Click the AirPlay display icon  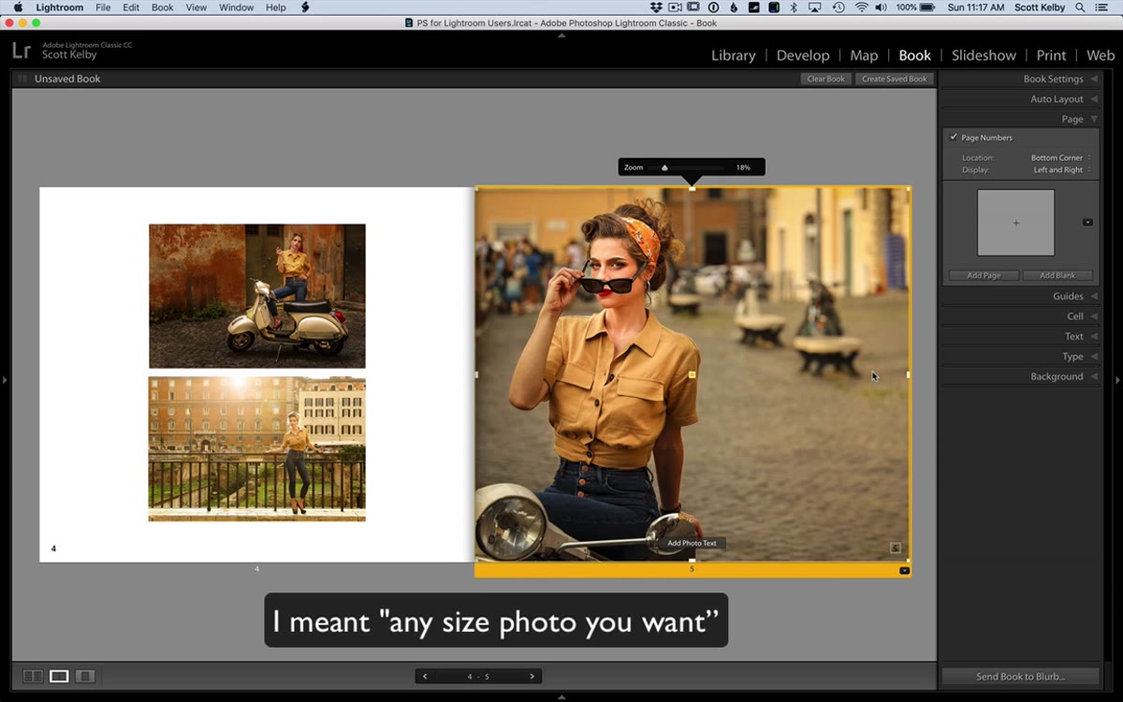pyautogui.click(x=815, y=7)
